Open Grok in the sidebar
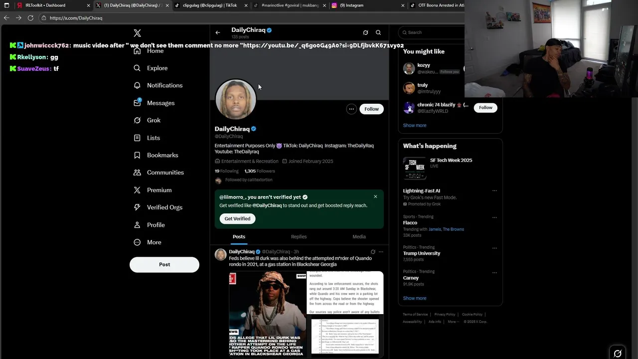Viewport: 638px width, 359px height. click(147, 120)
